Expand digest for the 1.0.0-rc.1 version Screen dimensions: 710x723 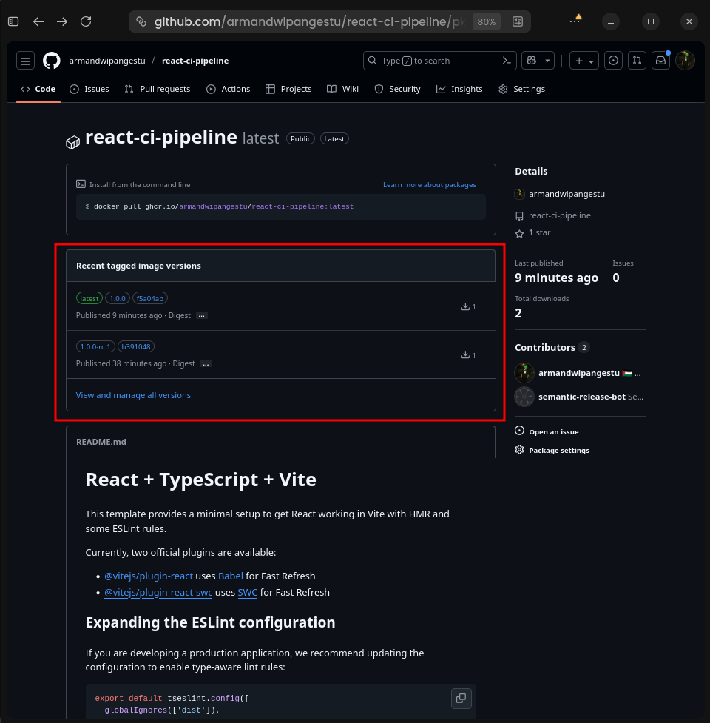tap(206, 364)
